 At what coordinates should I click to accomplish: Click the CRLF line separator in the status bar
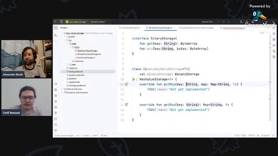click(244, 136)
